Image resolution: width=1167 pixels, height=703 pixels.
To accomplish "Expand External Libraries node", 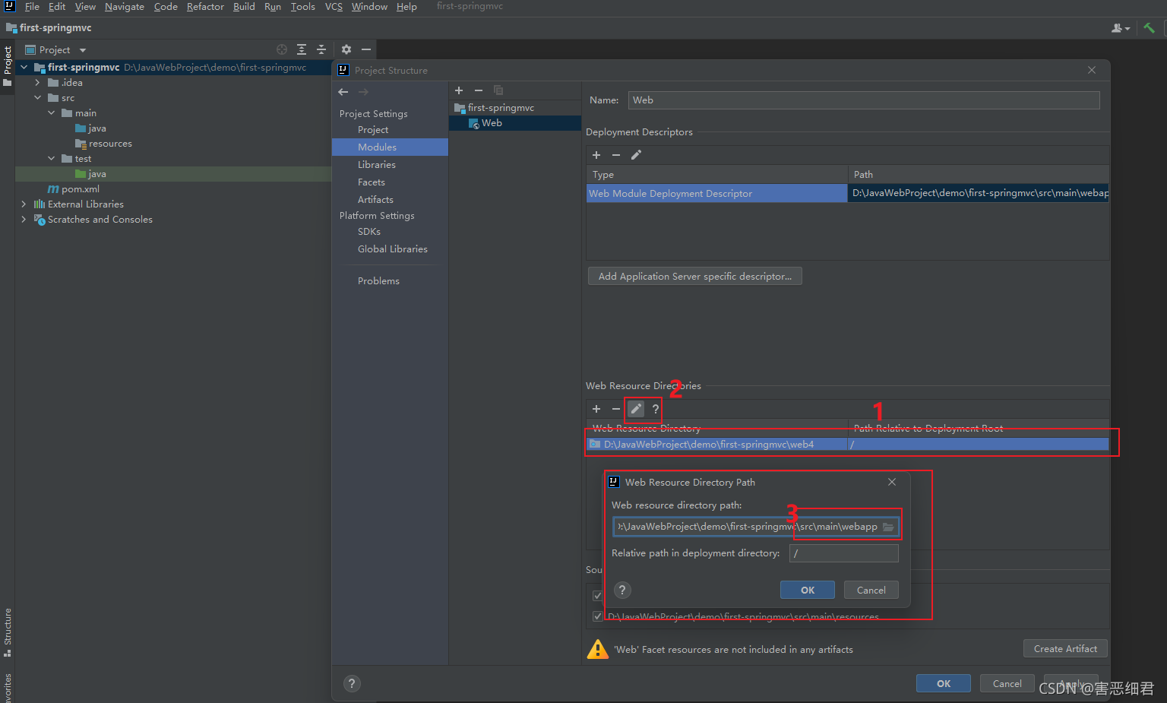I will pyautogui.click(x=24, y=204).
